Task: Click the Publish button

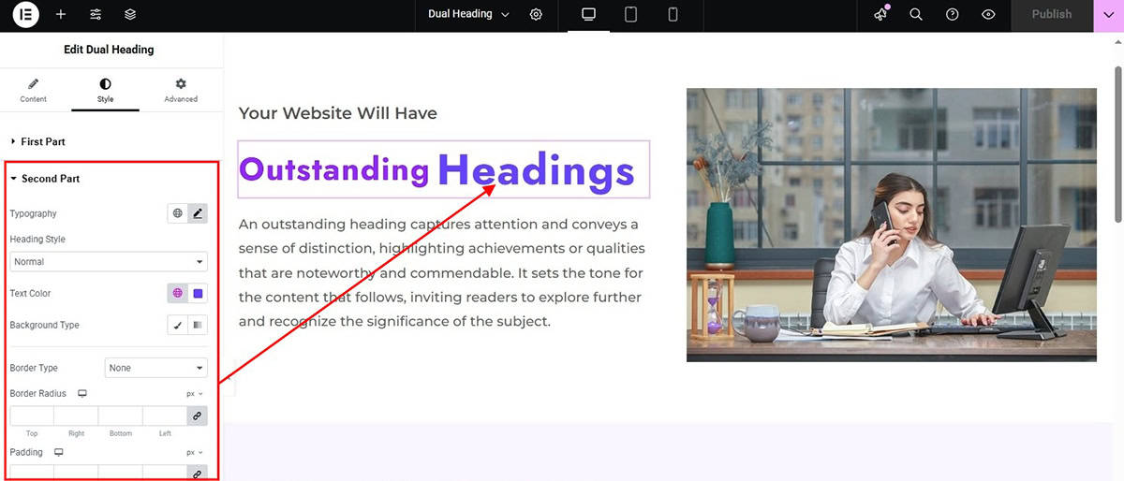Action: (x=1052, y=15)
